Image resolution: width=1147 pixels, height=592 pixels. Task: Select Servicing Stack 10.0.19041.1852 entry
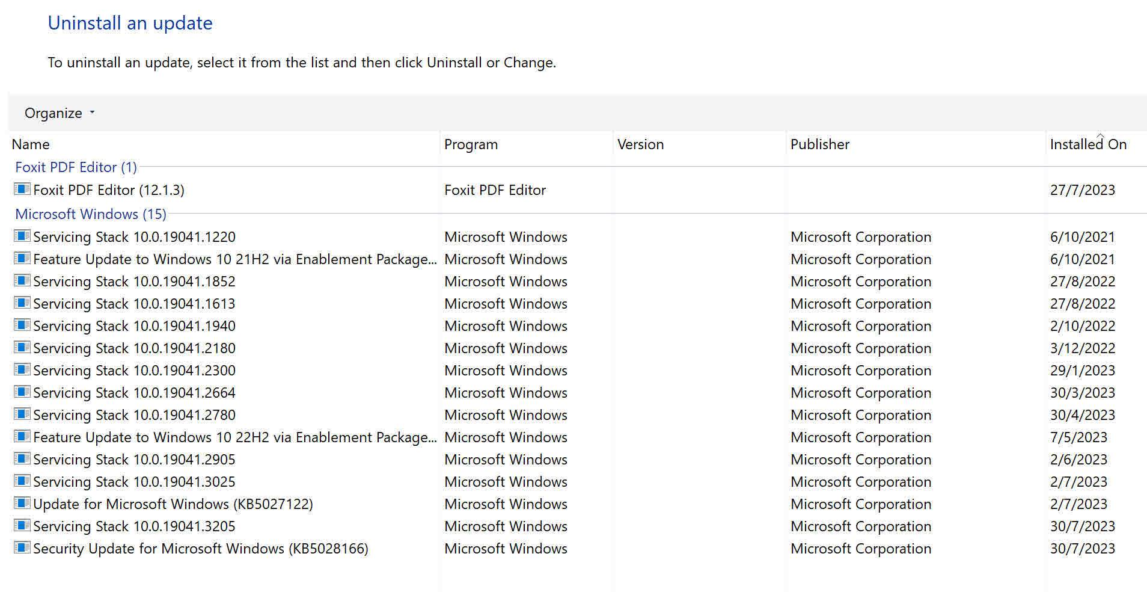(x=134, y=282)
